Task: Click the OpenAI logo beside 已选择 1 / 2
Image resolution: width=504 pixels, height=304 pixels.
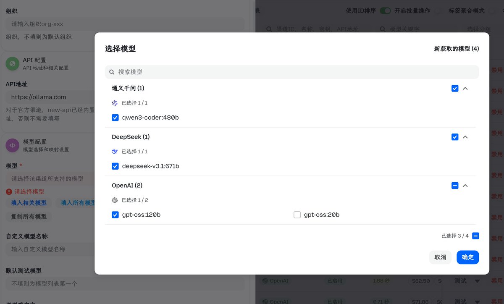Action: 115,200
